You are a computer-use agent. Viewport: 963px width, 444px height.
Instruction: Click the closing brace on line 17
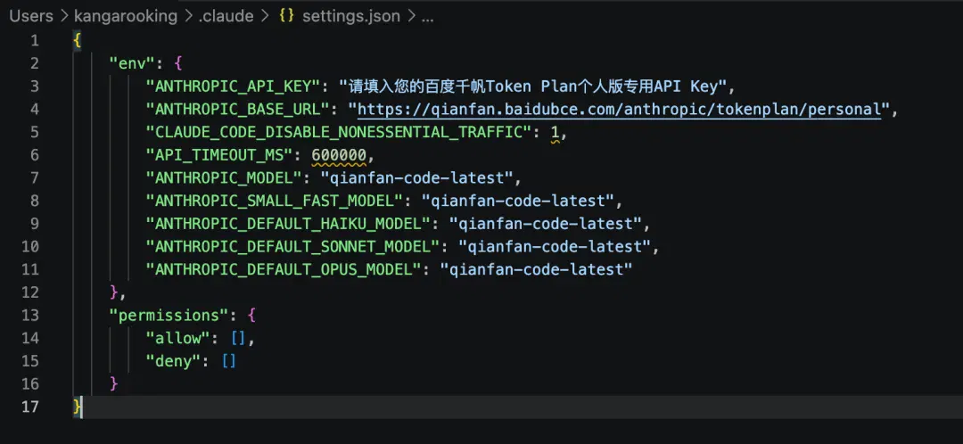click(x=76, y=407)
